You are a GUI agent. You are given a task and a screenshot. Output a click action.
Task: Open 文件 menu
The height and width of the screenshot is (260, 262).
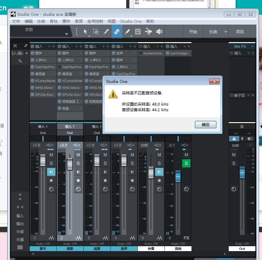16,21
